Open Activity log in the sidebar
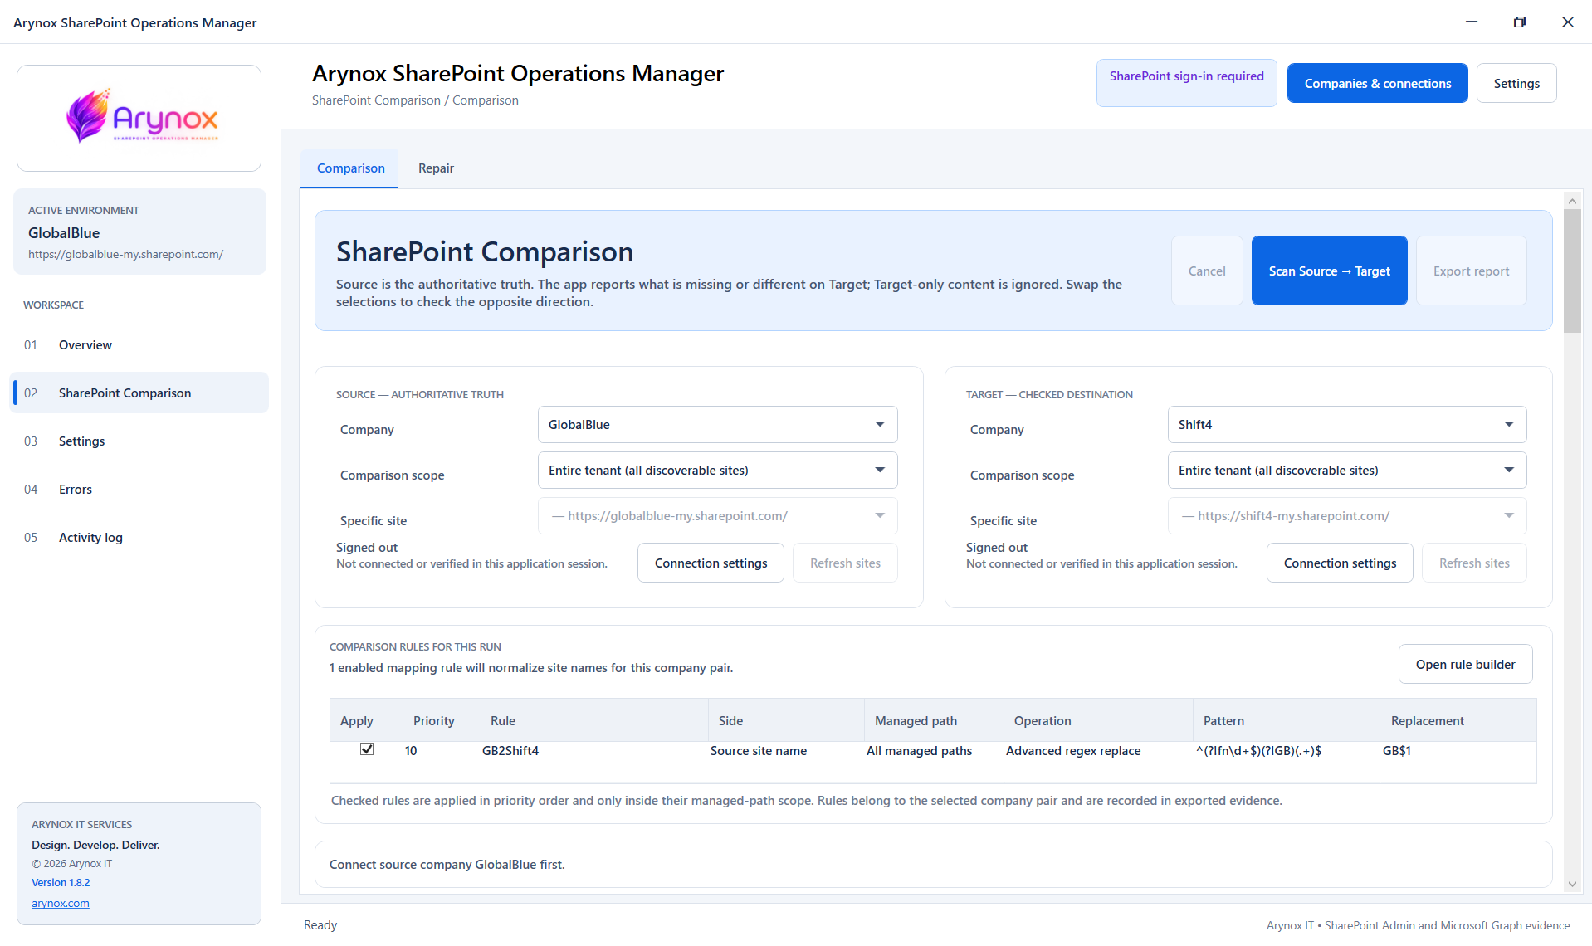Image resolution: width=1592 pixels, height=946 pixels. click(x=139, y=538)
